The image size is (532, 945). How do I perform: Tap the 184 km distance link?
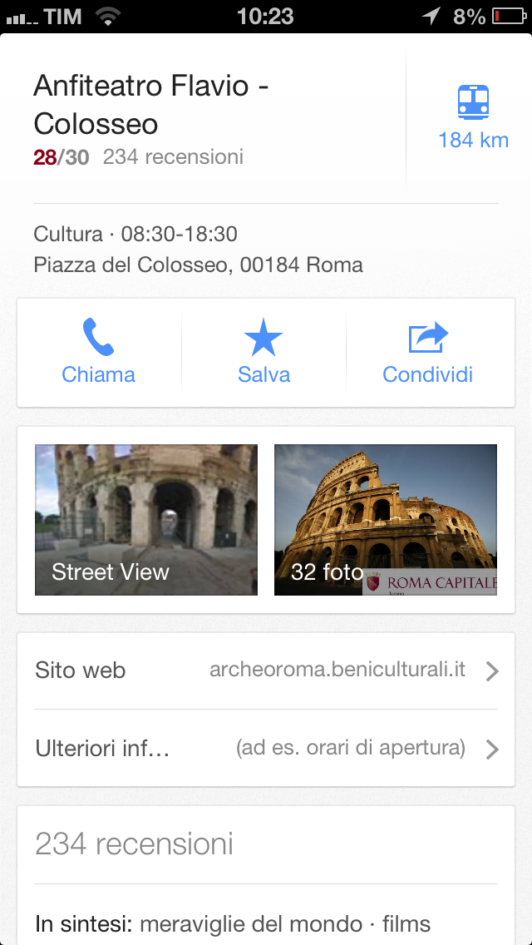(473, 141)
